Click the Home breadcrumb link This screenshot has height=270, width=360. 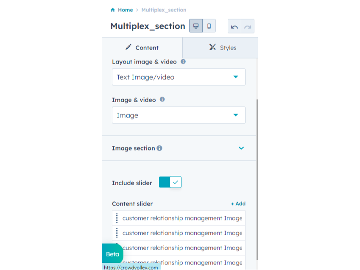point(125,10)
